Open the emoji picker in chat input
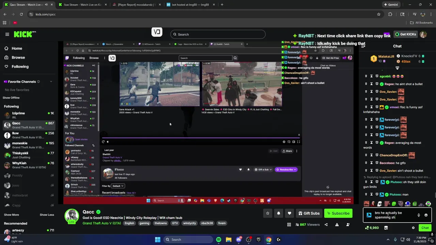 point(426,215)
